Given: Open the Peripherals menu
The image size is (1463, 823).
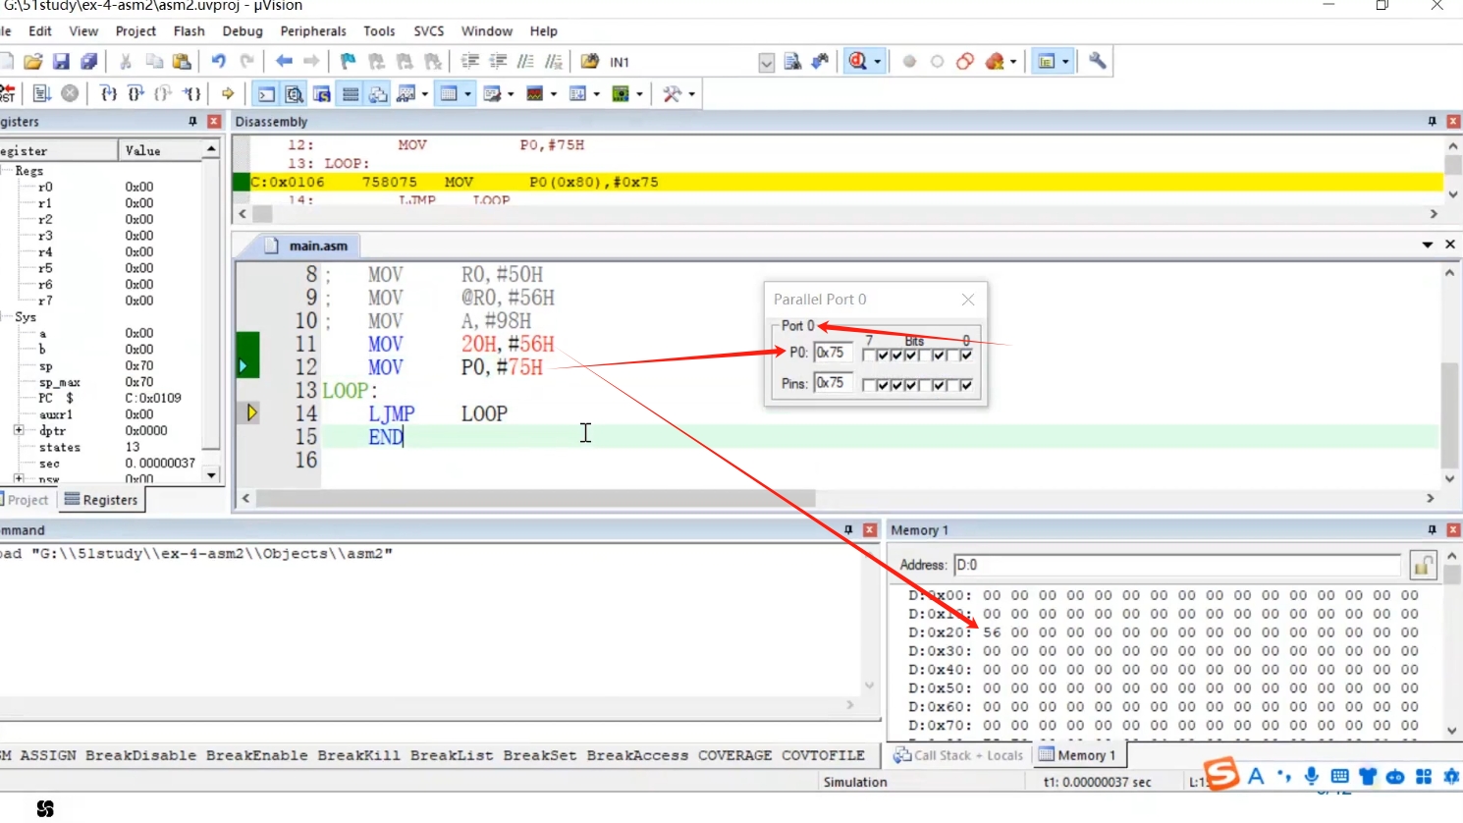Looking at the screenshot, I should [313, 31].
